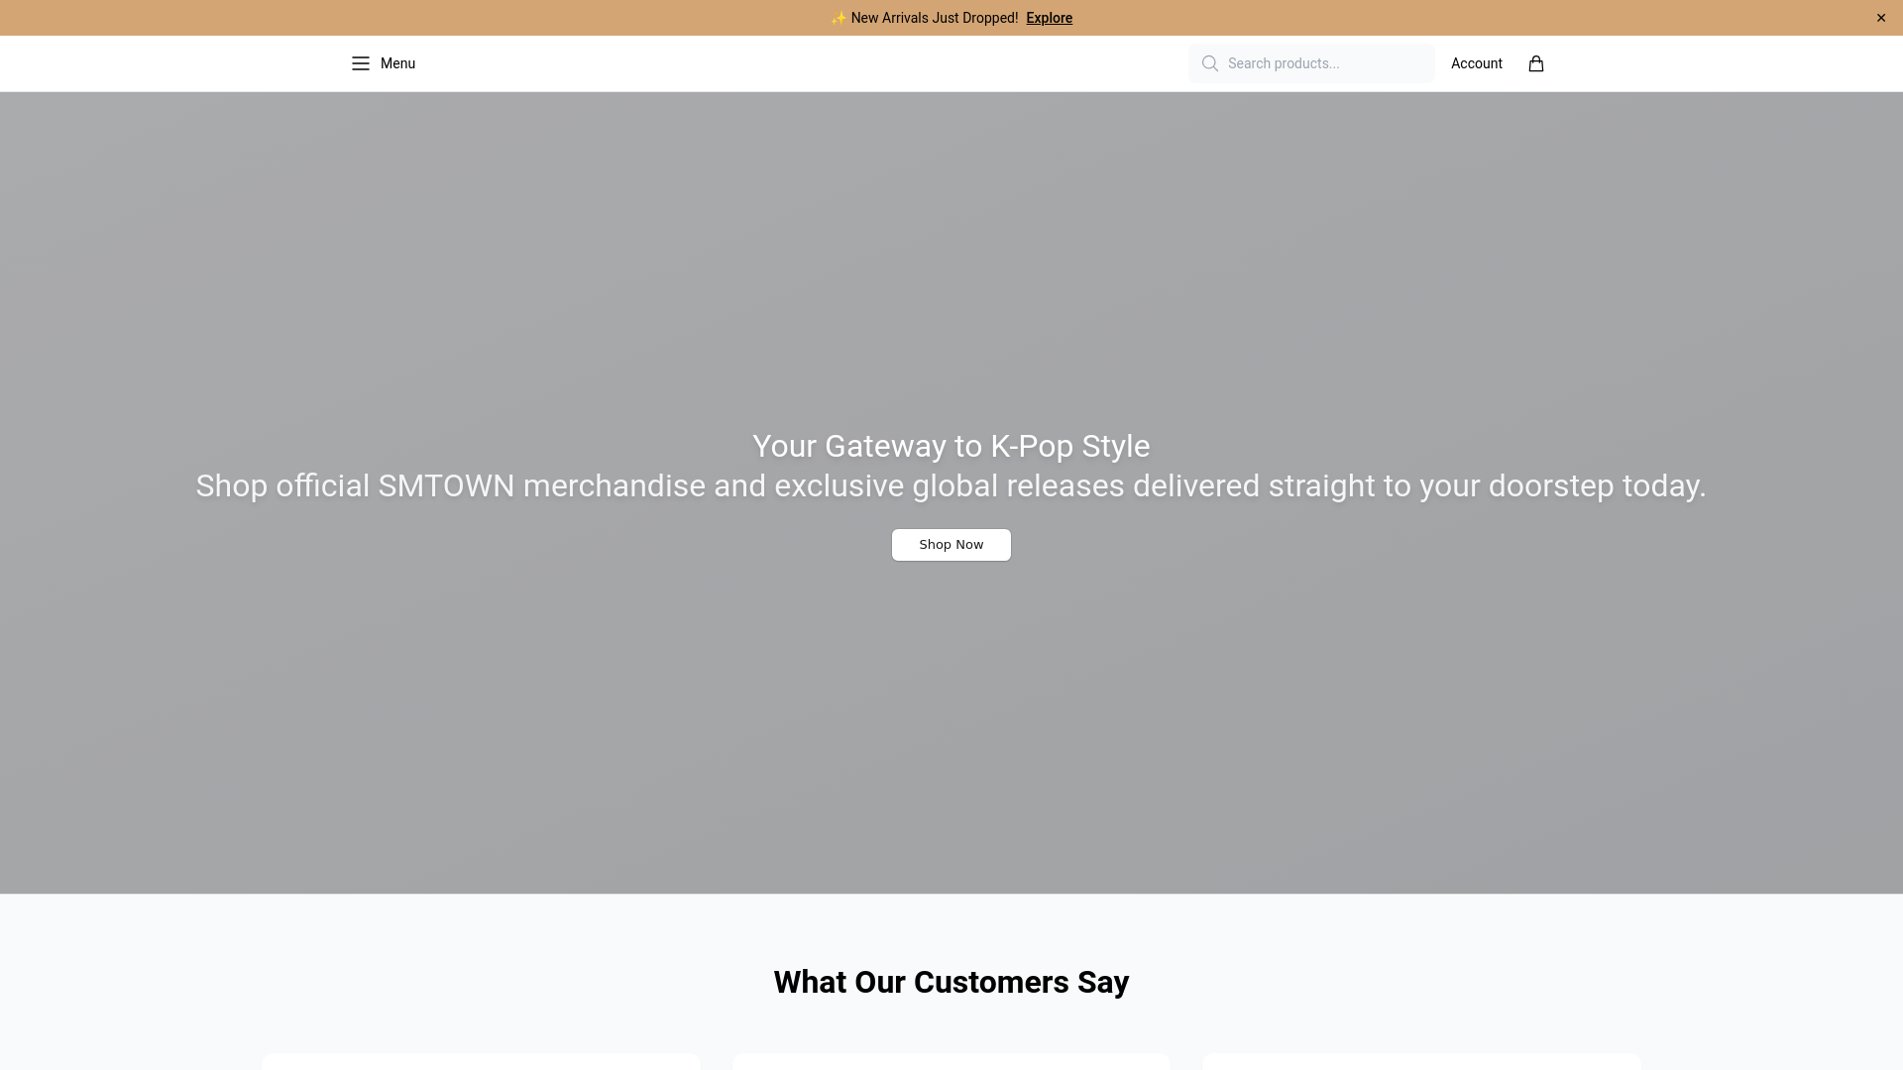Follow the Explore link in banner
Viewport: 1903px width, 1070px height.
point(1049,18)
